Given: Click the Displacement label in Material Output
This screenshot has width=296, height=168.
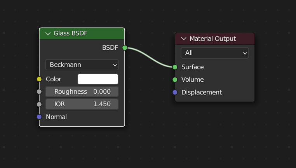Looking at the screenshot, I should pyautogui.click(x=202, y=92).
